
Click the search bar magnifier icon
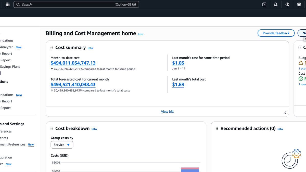pos(18,5)
